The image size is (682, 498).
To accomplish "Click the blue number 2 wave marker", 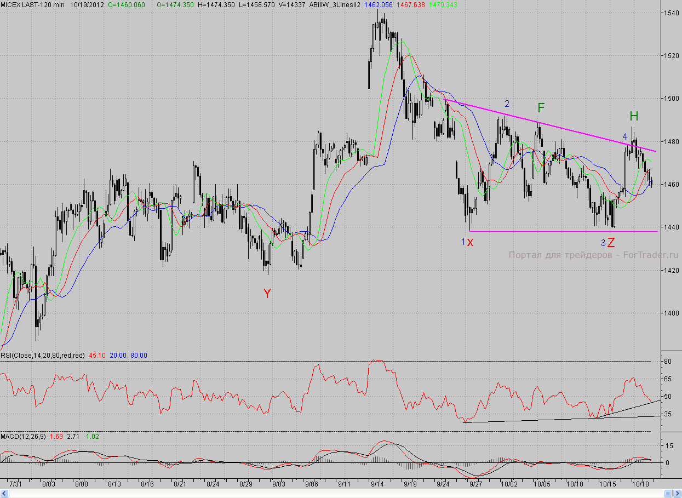I will click(507, 104).
